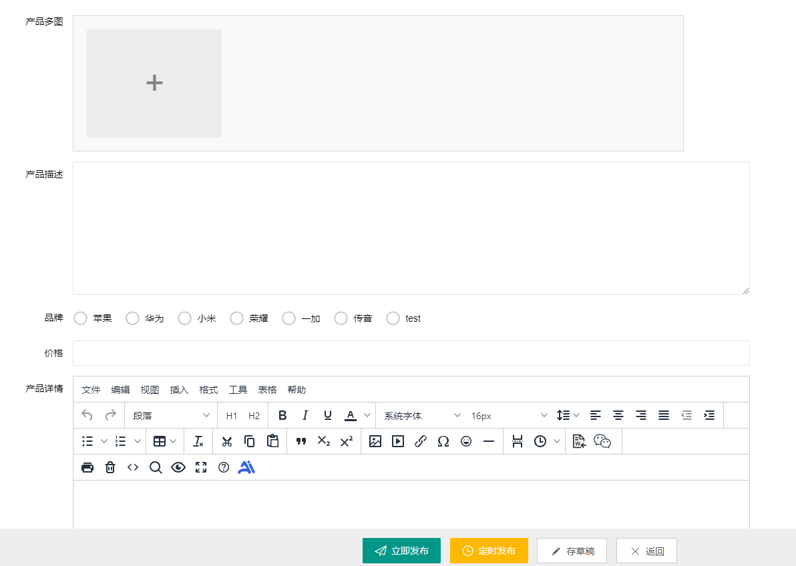Insert page break

[518, 441]
